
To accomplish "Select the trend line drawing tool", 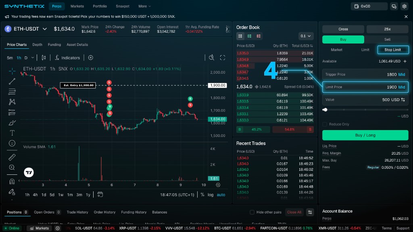I will click(x=12, y=81).
